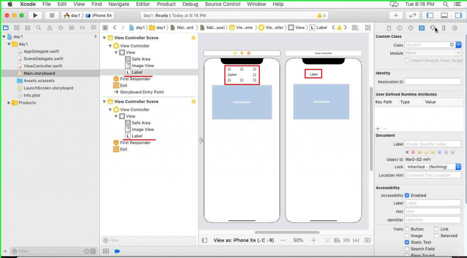Open the Class dropdown arrow
This screenshot has width=467, height=258.
(x=458, y=45)
